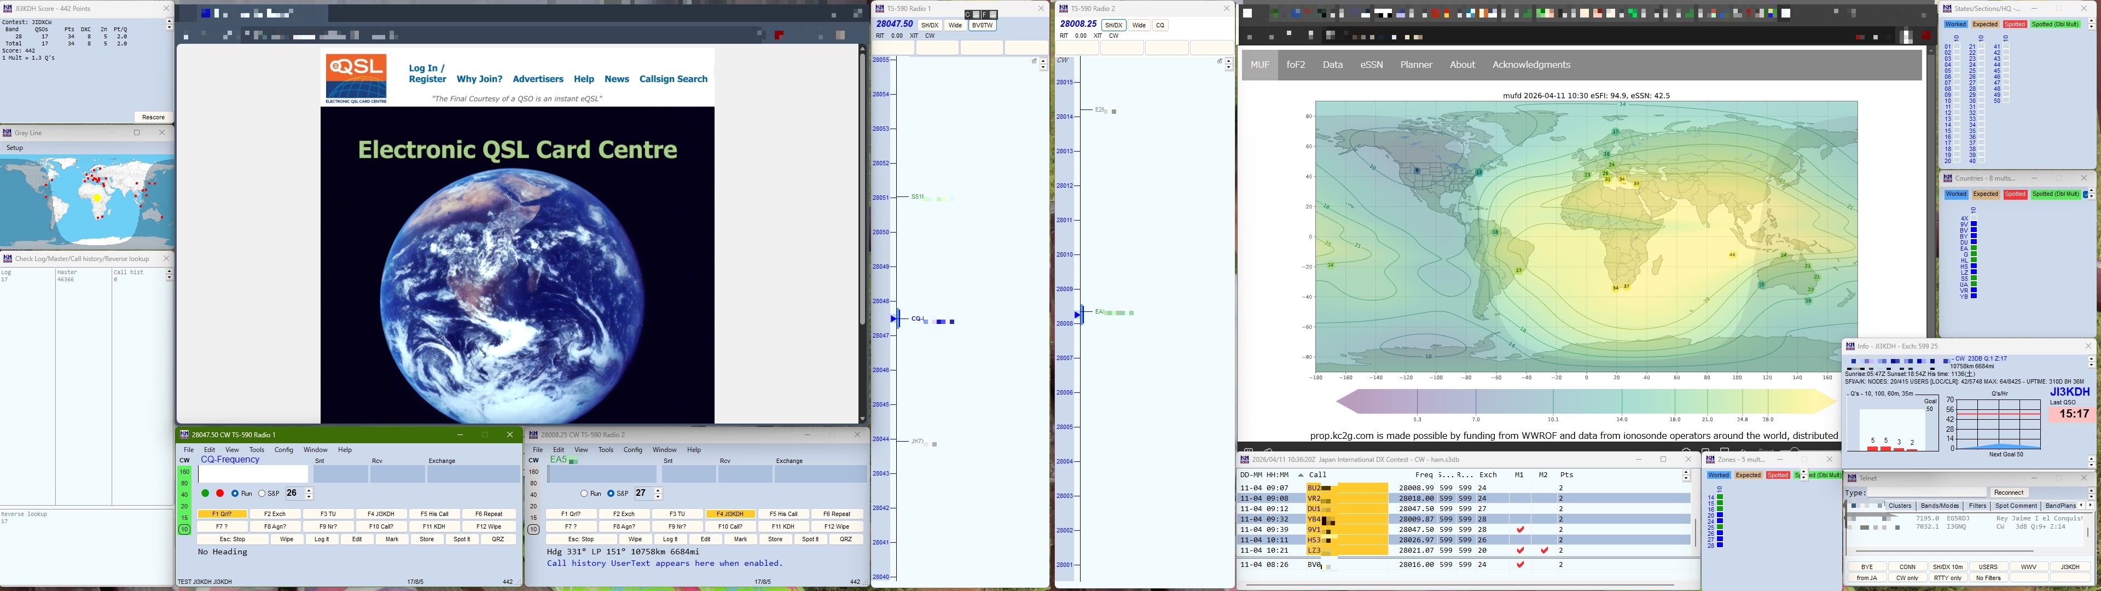Screen dimensions: 2101x591
Task: Click the lock icon in Radio 2 bandmap
Action: [x=1220, y=60]
